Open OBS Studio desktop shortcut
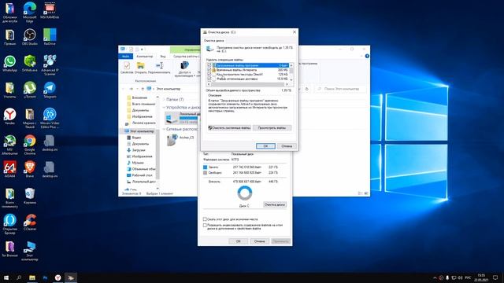 coord(30,37)
